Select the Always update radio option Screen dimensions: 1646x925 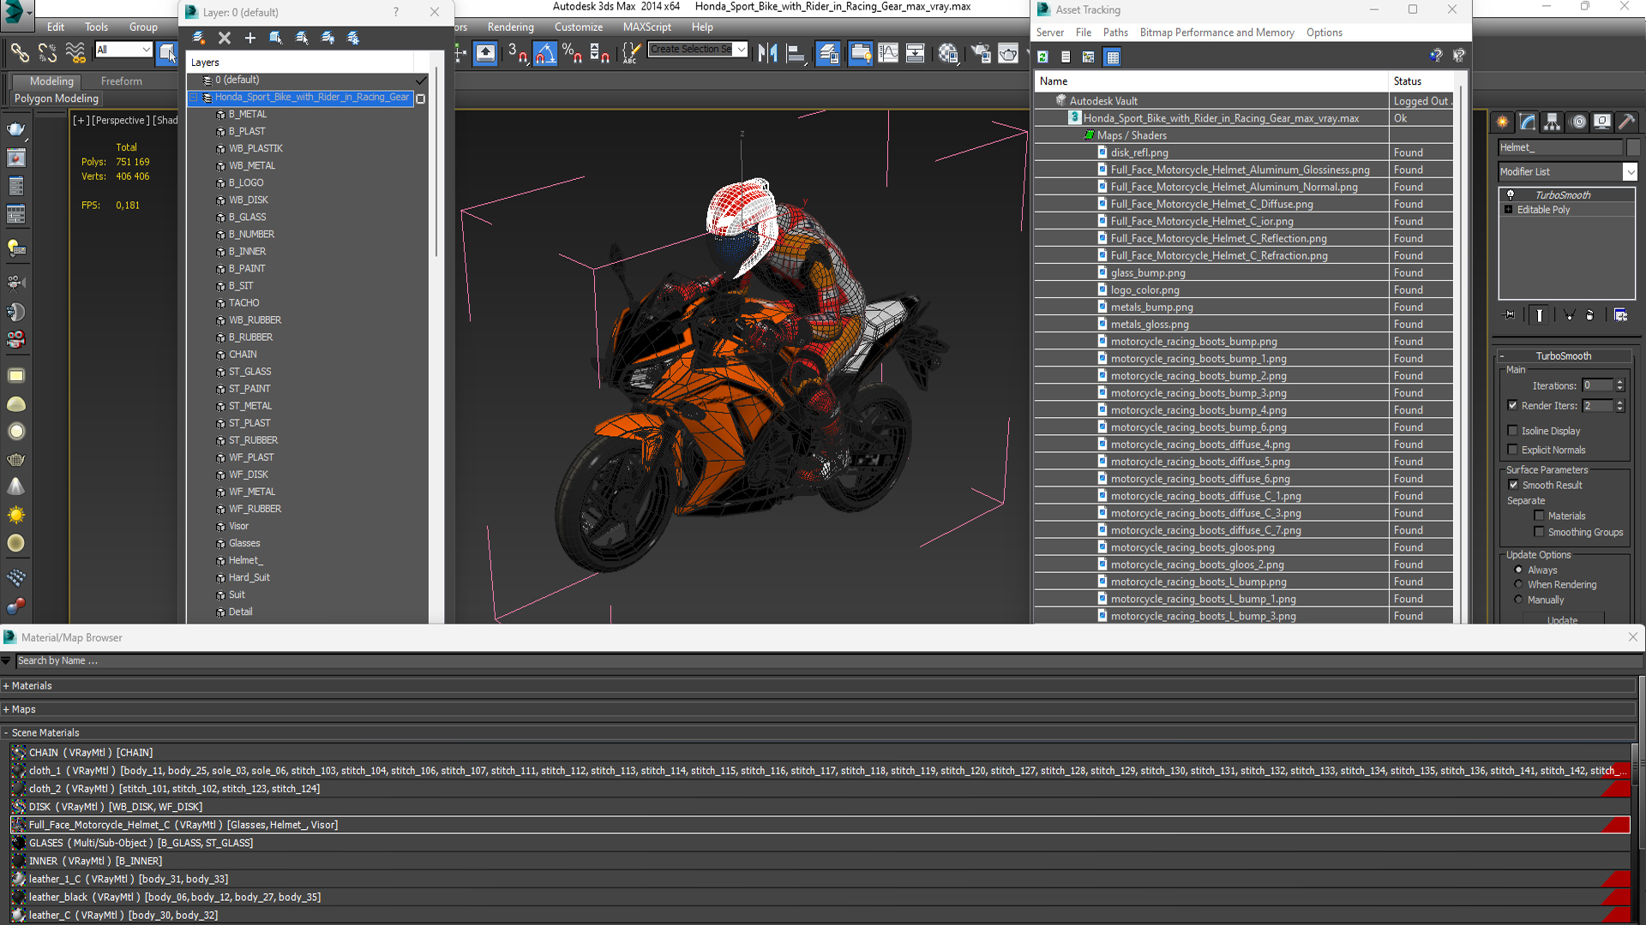[1518, 570]
